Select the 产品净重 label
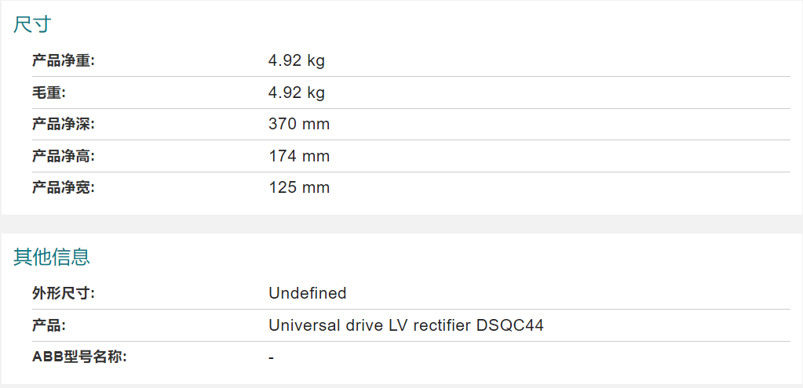This screenshot has height=388, width=803. (x=64, y=61)
